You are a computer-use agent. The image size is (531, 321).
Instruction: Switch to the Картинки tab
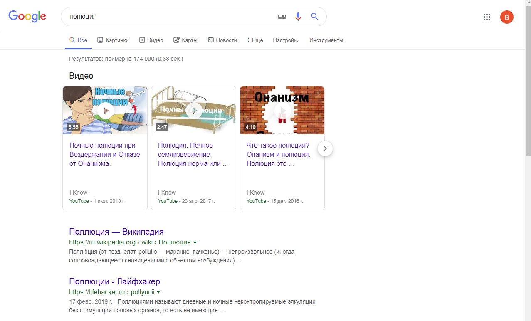click(x=113, y=40)
